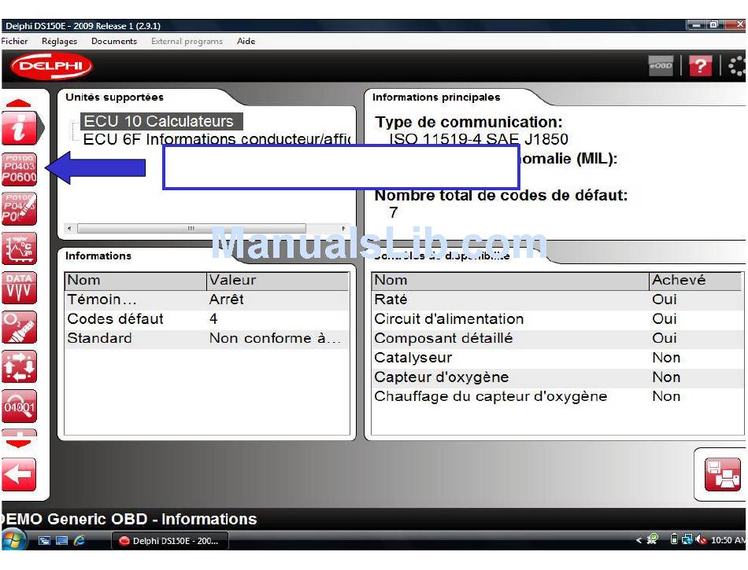Viewport: 748px width, 570px height.
Task: Click the network icon in system tray
Action: (687, 539)
